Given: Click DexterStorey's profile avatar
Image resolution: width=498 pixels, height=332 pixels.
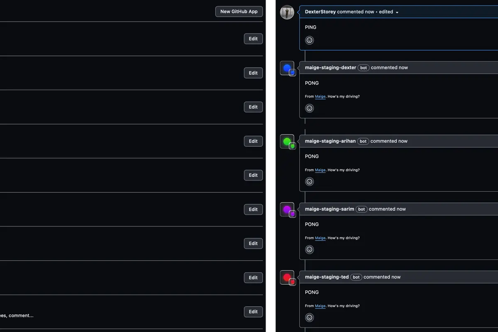Looking at the screenshot, I should click(287, 12).
